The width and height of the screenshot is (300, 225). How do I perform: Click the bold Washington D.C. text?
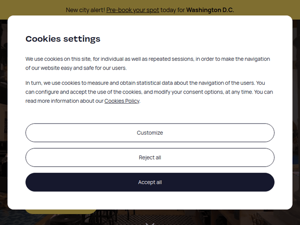(210, 10)
